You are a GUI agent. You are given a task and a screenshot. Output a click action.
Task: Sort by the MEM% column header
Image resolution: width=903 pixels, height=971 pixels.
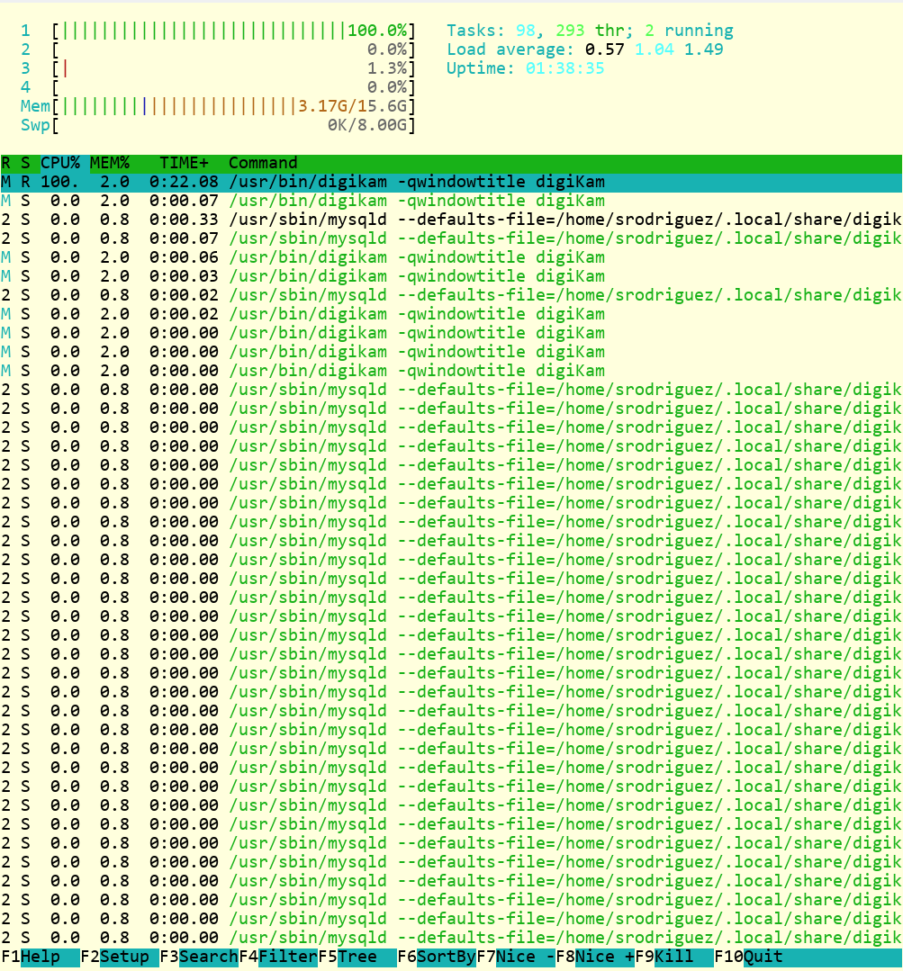110,163
